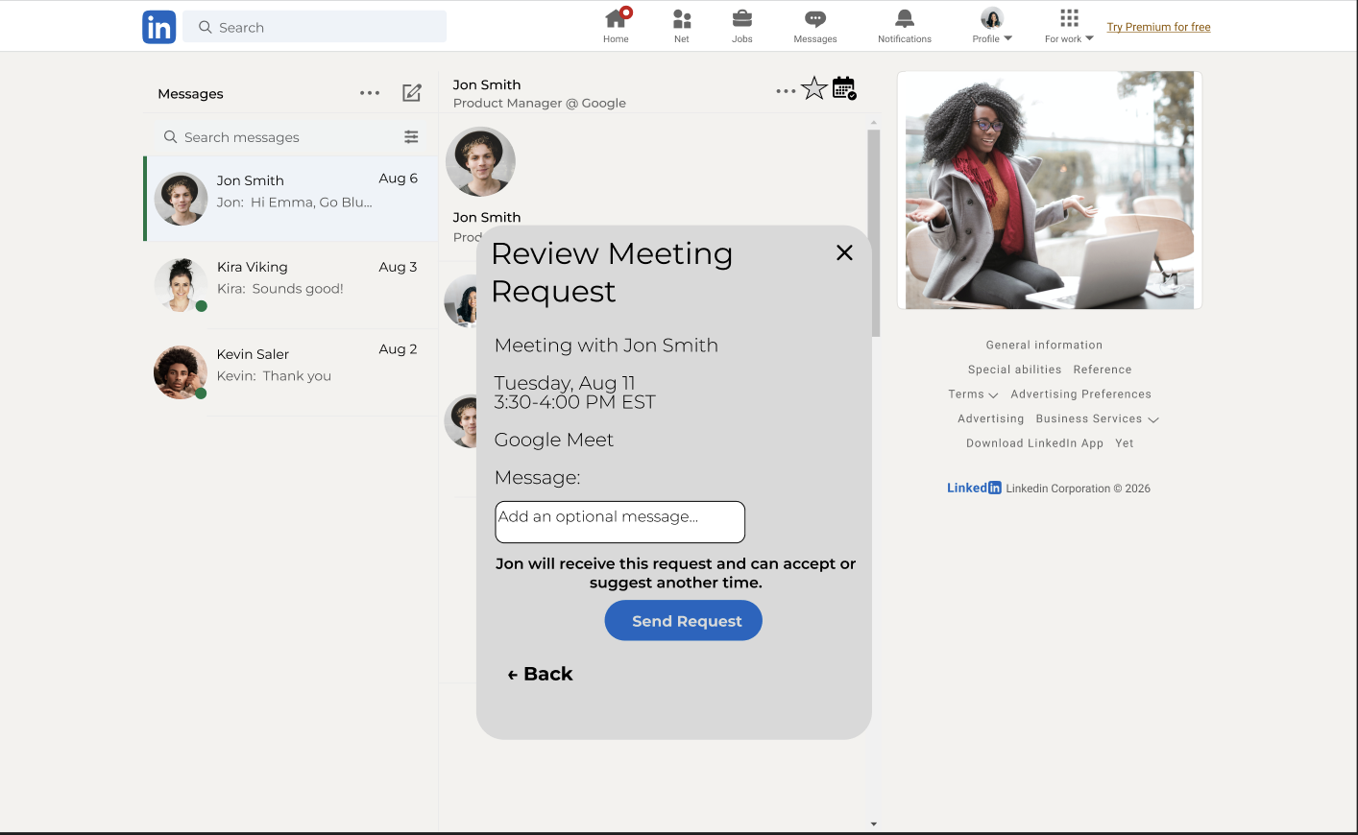Click the advertisement image of woman with laptop
The height and width of the screenshot is (835, 1358).
1050,190
